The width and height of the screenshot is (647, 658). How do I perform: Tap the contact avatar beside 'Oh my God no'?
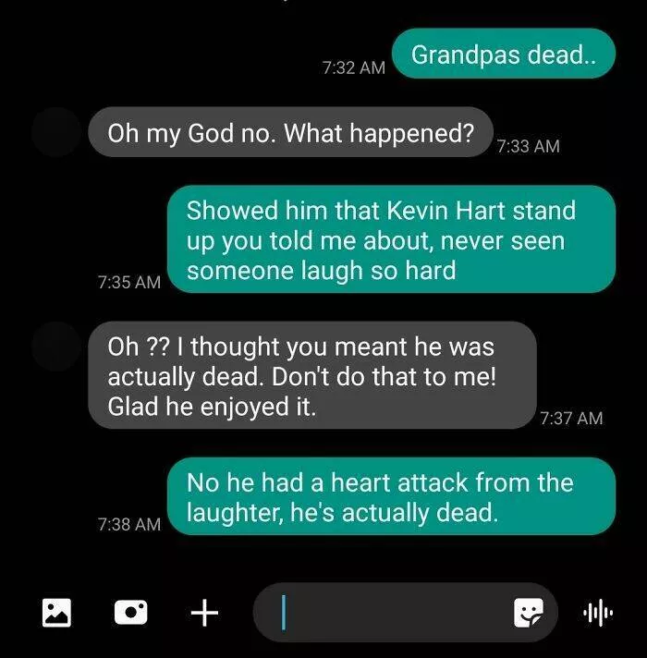(56, 132)
